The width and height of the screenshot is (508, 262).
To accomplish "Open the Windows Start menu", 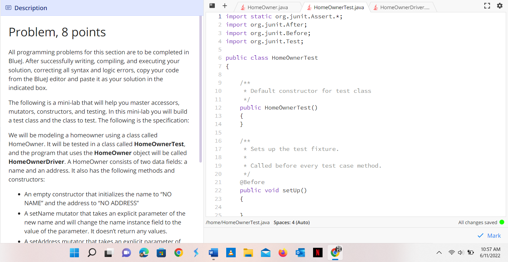I will click(75, 253).
